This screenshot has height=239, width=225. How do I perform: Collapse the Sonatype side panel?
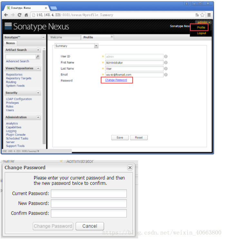43,37
